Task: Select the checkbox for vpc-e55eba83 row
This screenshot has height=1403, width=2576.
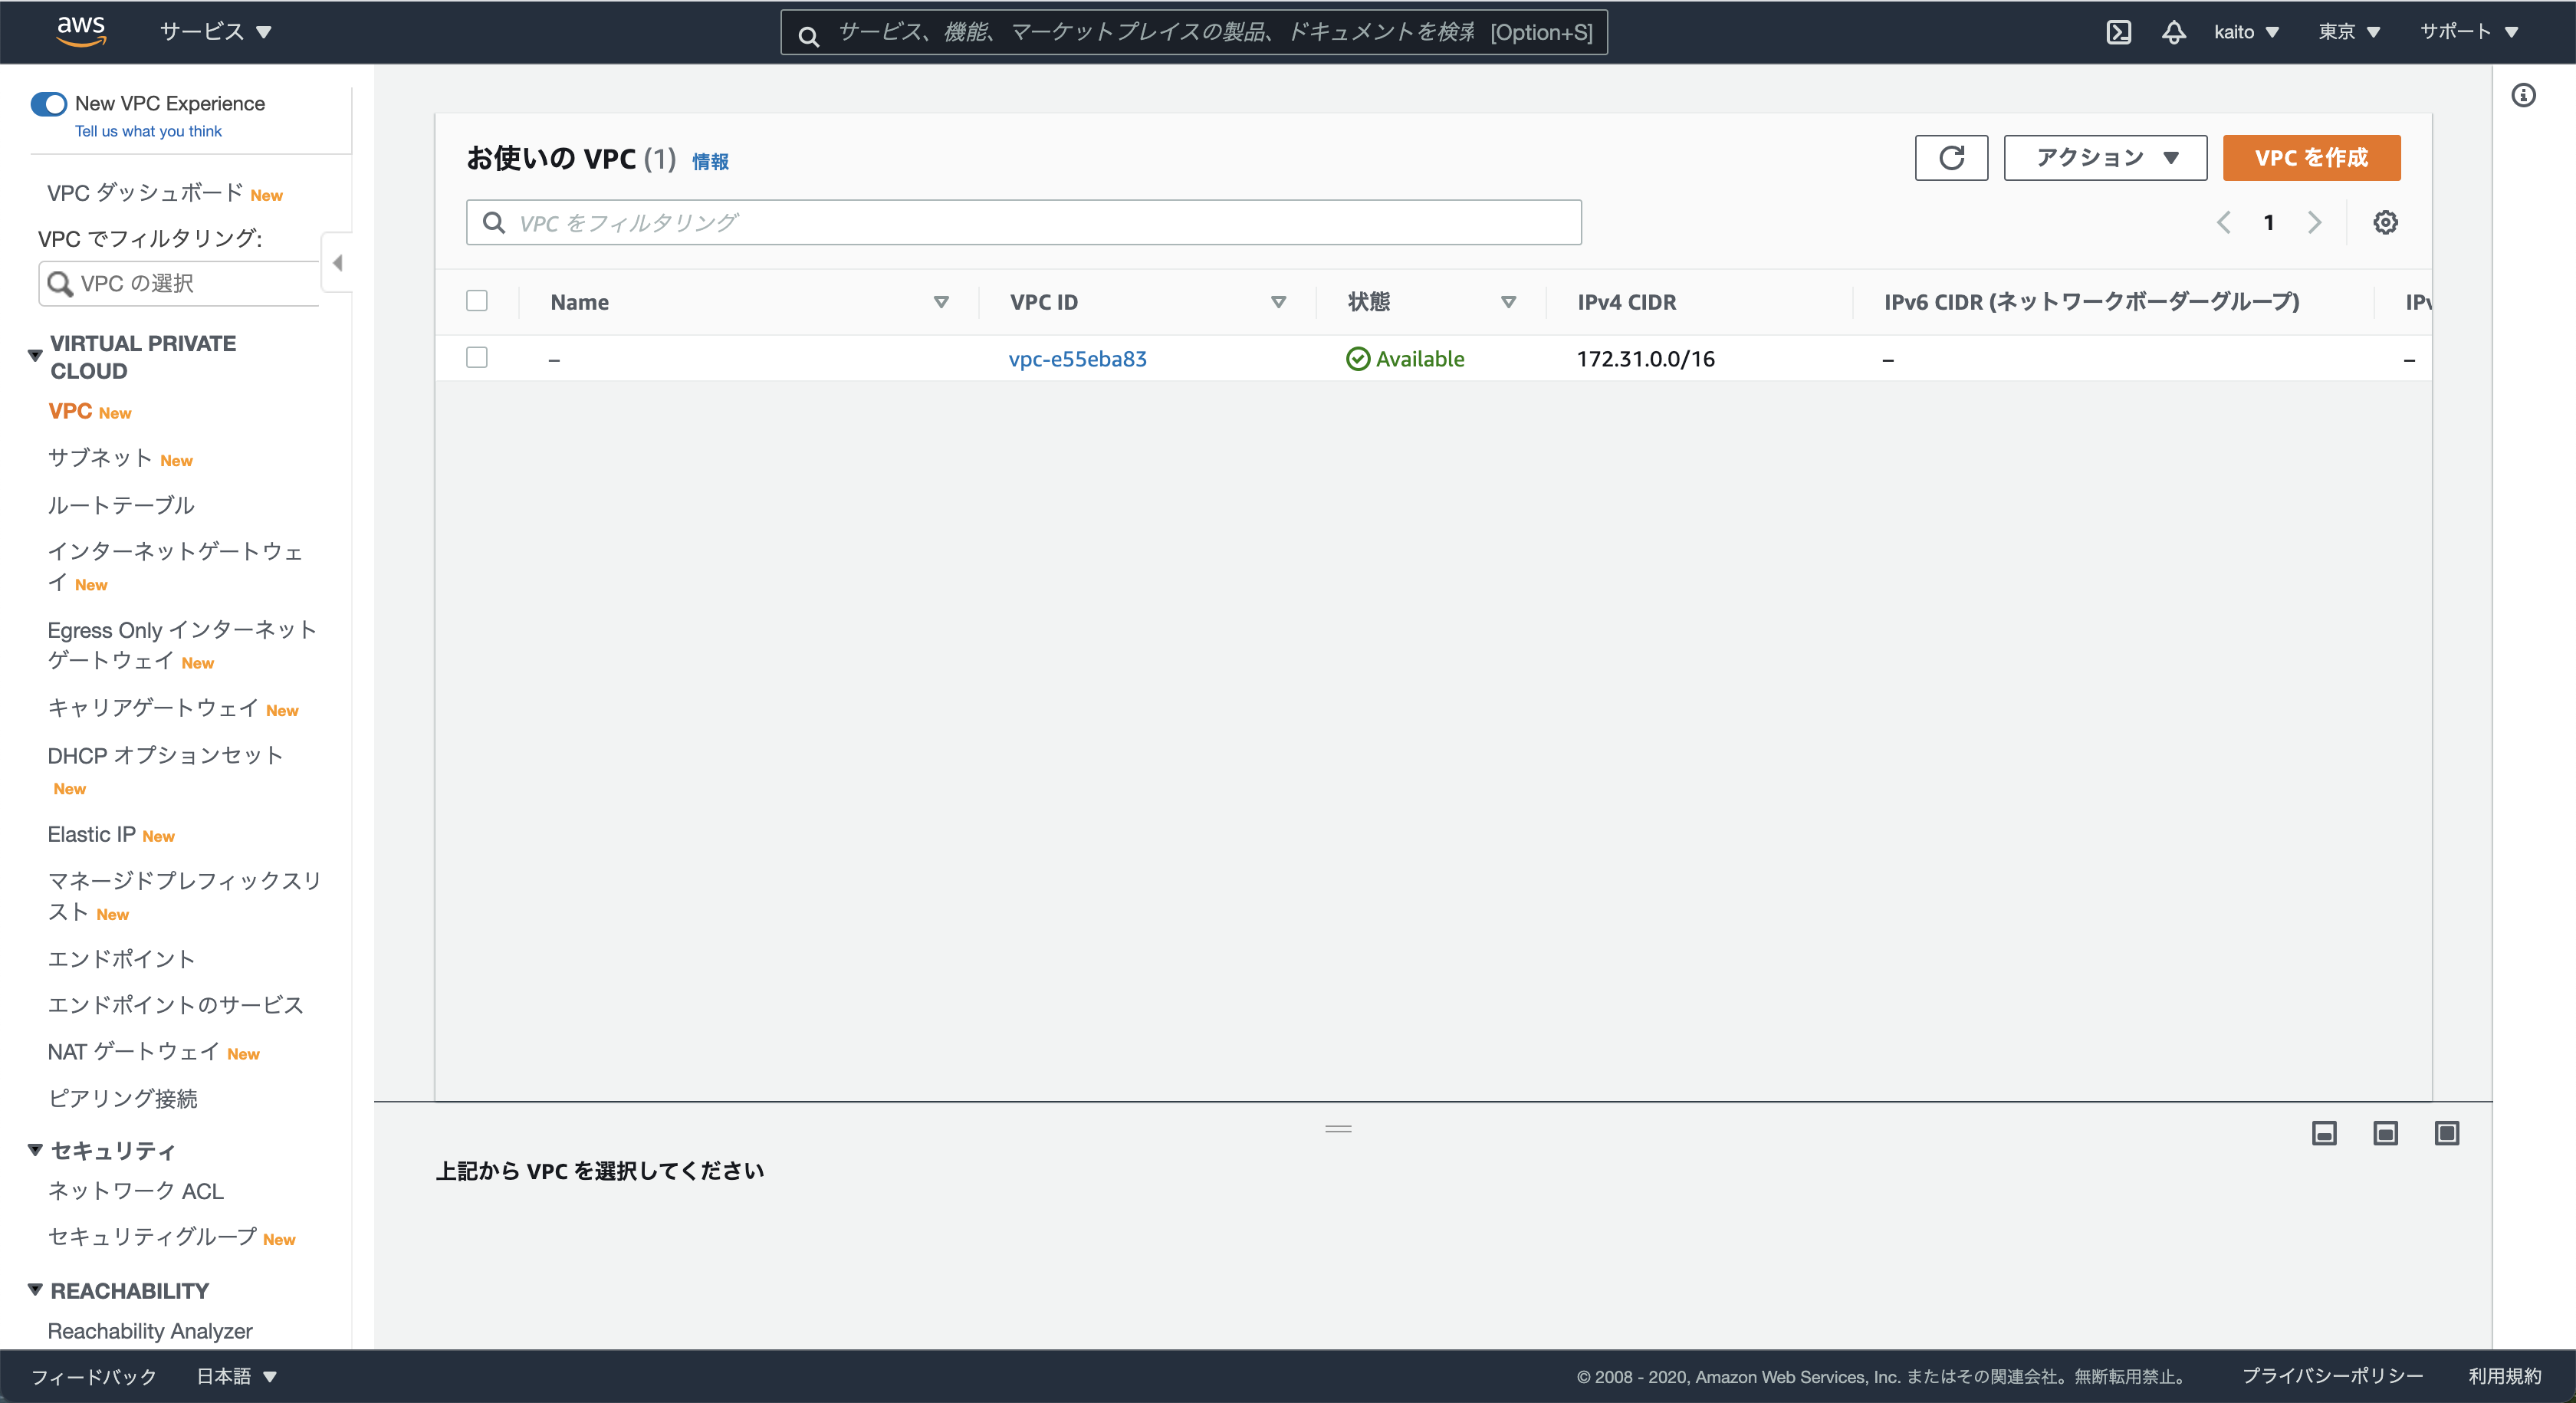Action: (477, 358)
